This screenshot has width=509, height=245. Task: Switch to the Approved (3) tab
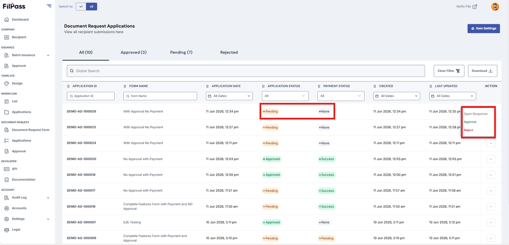pos(134,52)
